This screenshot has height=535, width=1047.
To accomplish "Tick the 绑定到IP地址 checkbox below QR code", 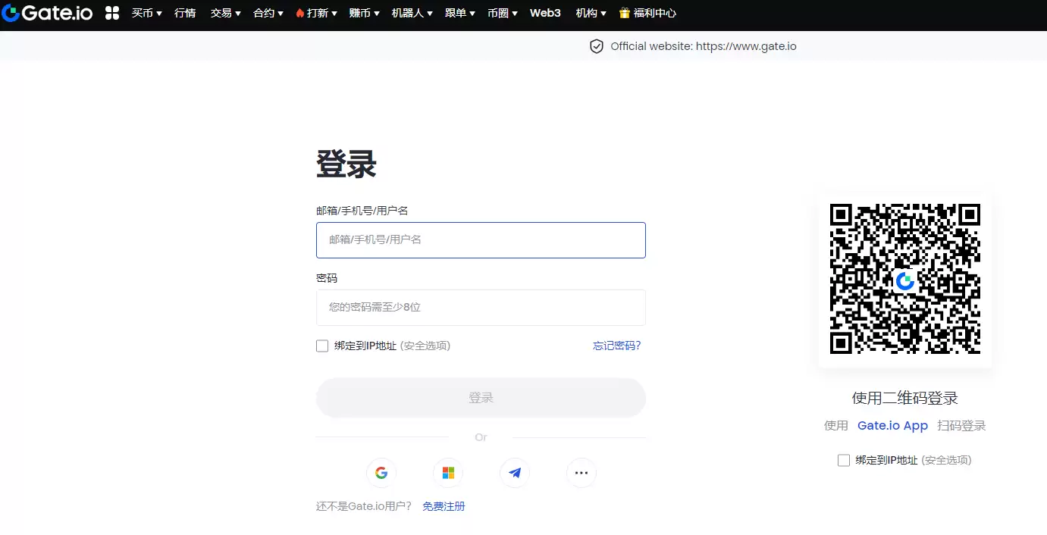I will pyautogui.click(x=844, y=460).
